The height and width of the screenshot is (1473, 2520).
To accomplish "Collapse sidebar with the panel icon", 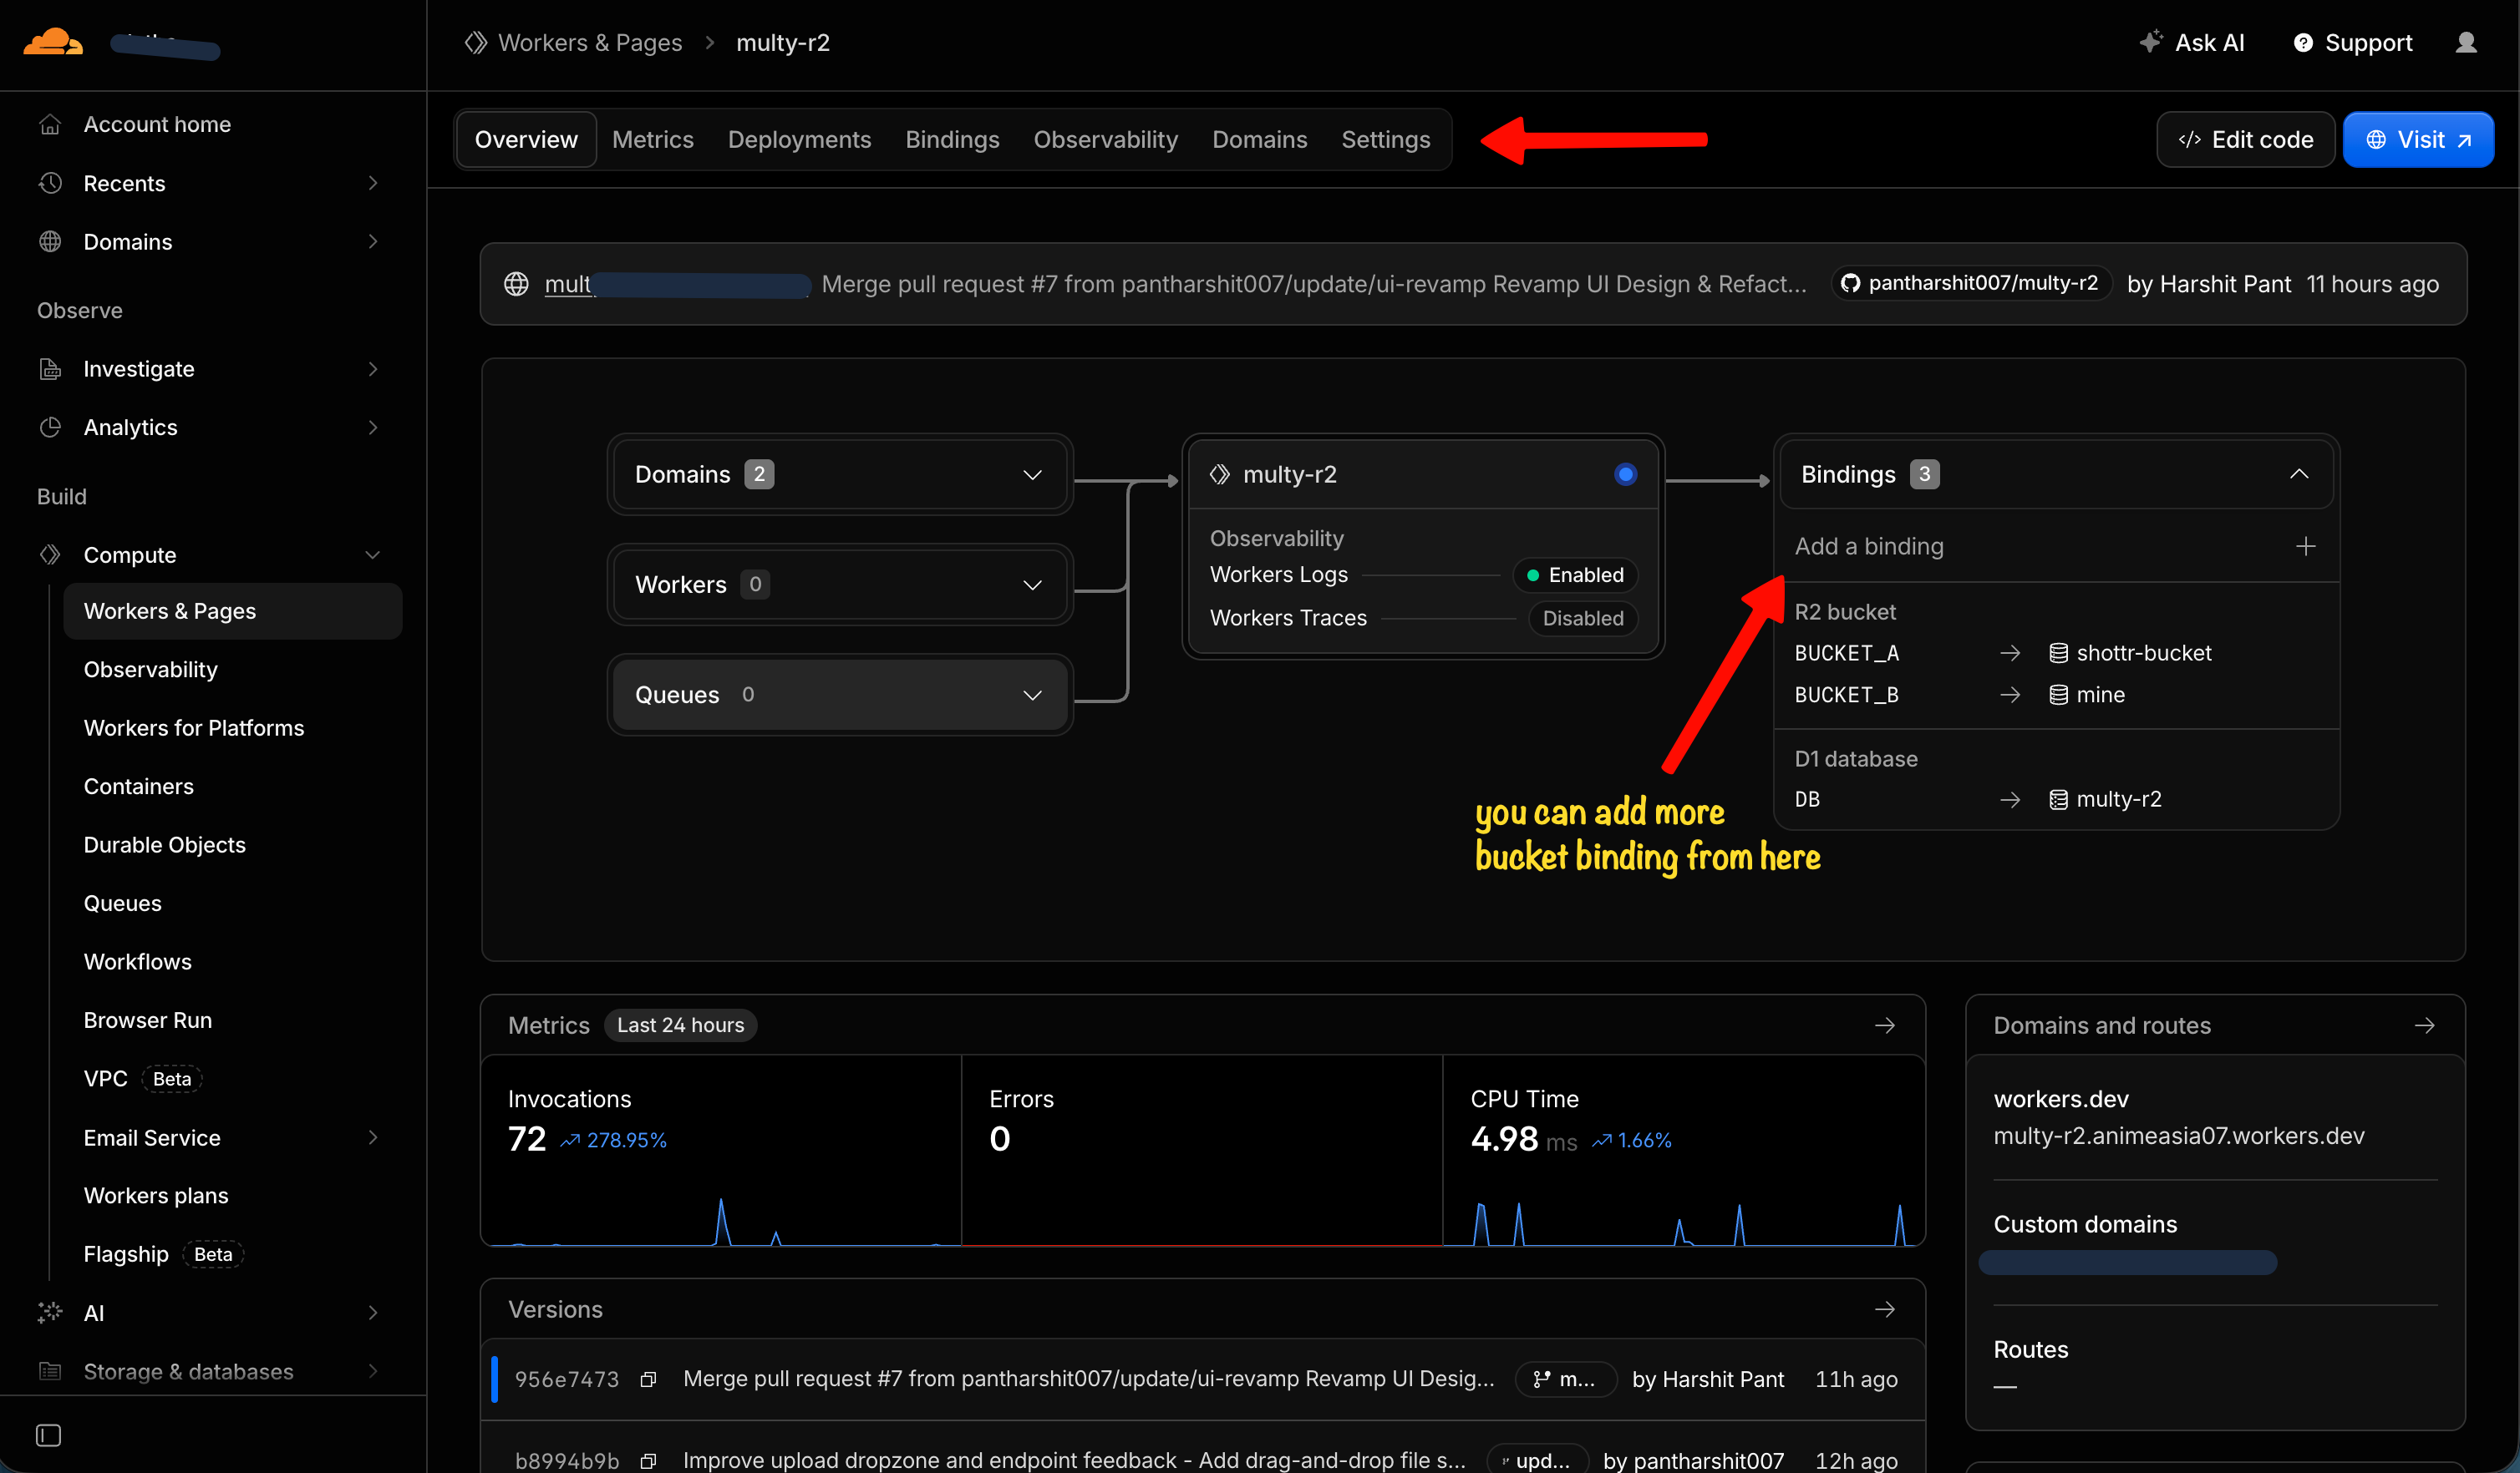I will point(48,1435).
